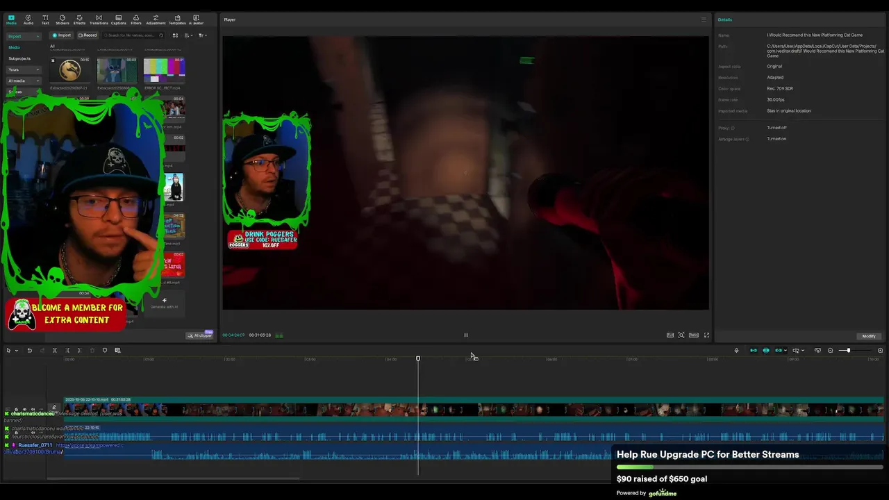
Task: Undo the last action
Action: coord(29,351)
